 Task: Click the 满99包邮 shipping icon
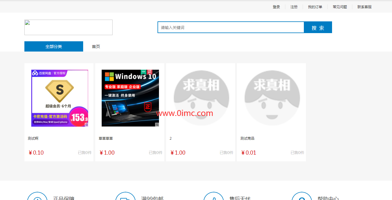[125, 196]
